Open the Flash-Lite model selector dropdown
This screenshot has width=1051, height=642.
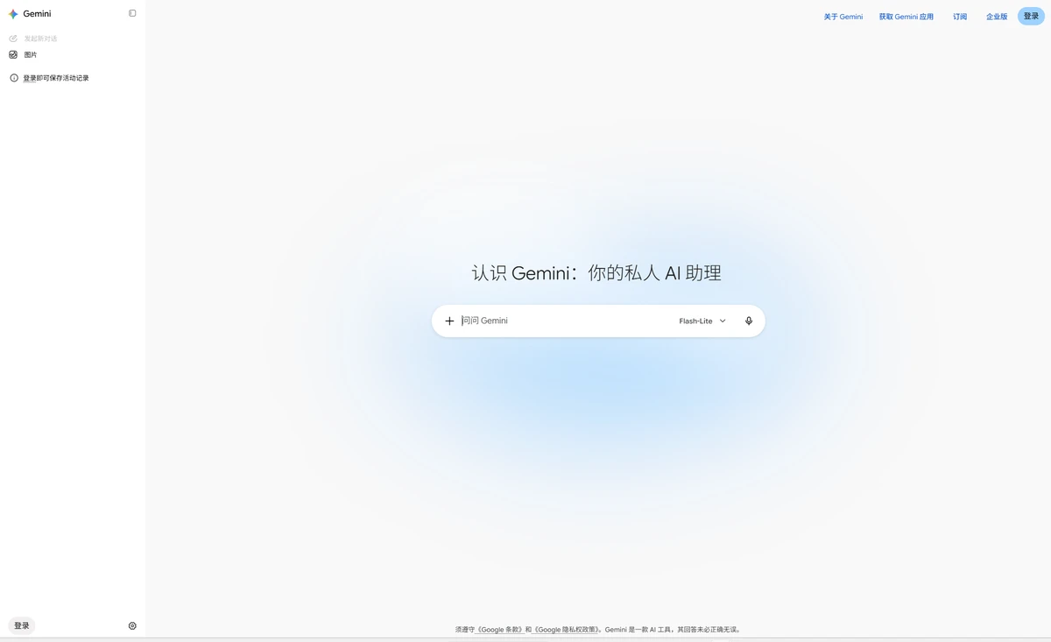pos(702,321)
